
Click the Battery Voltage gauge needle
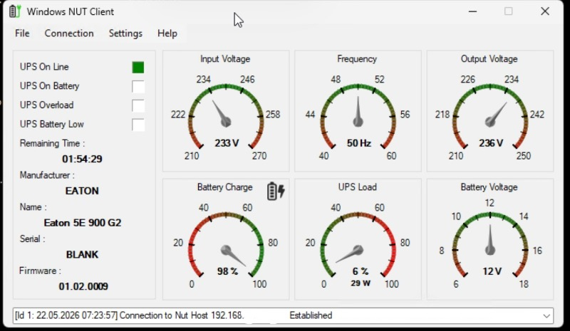coord(490,240)
